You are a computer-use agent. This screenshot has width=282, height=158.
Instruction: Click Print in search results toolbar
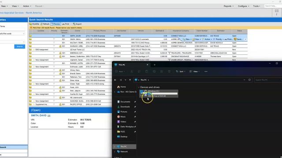(66, 24)
